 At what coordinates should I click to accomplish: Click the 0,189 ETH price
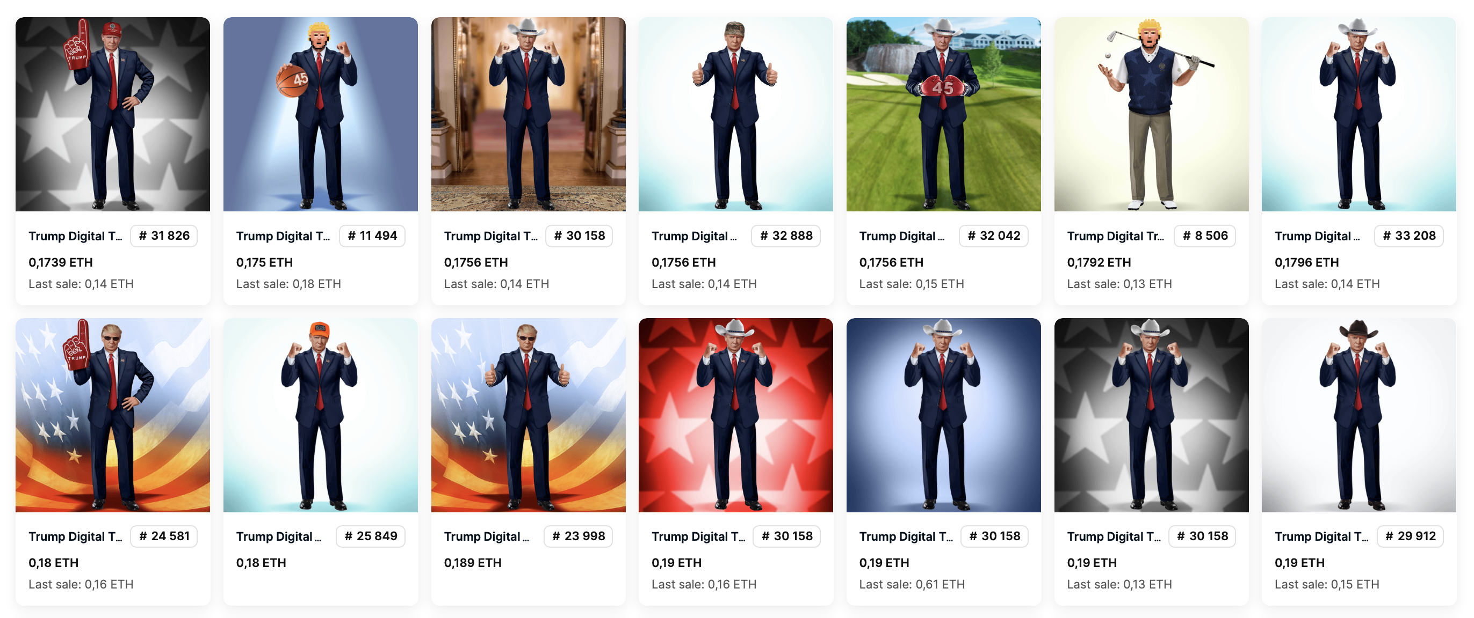(473, 563)
